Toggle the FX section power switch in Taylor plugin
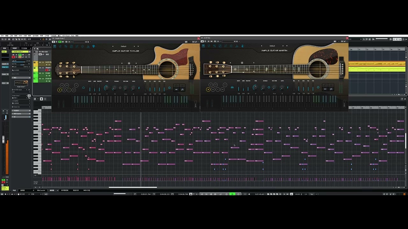The height and width of the screenshot is (229, 408). pyautogui.click(x=169, y=87)
